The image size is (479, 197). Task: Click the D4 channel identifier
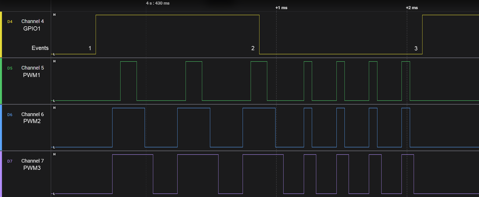(10, 22)
